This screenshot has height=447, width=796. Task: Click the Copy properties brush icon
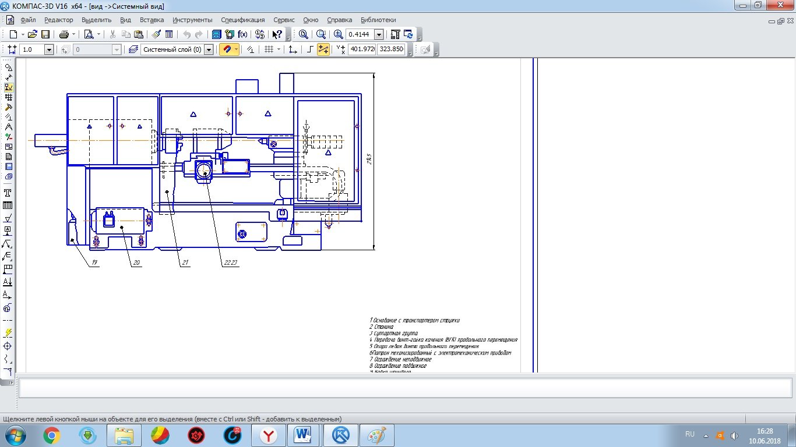click(x=156, y=34)
